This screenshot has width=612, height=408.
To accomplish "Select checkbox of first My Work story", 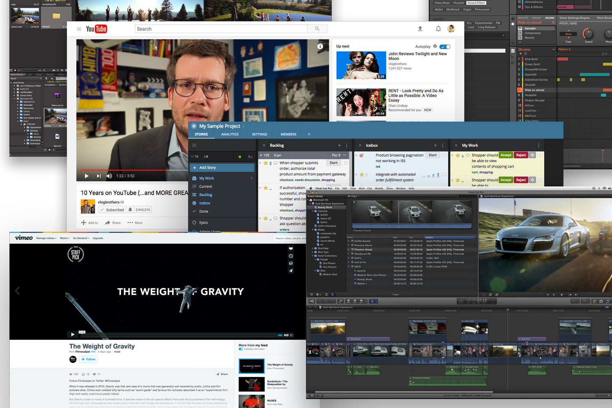I will (x=541, y=155).
